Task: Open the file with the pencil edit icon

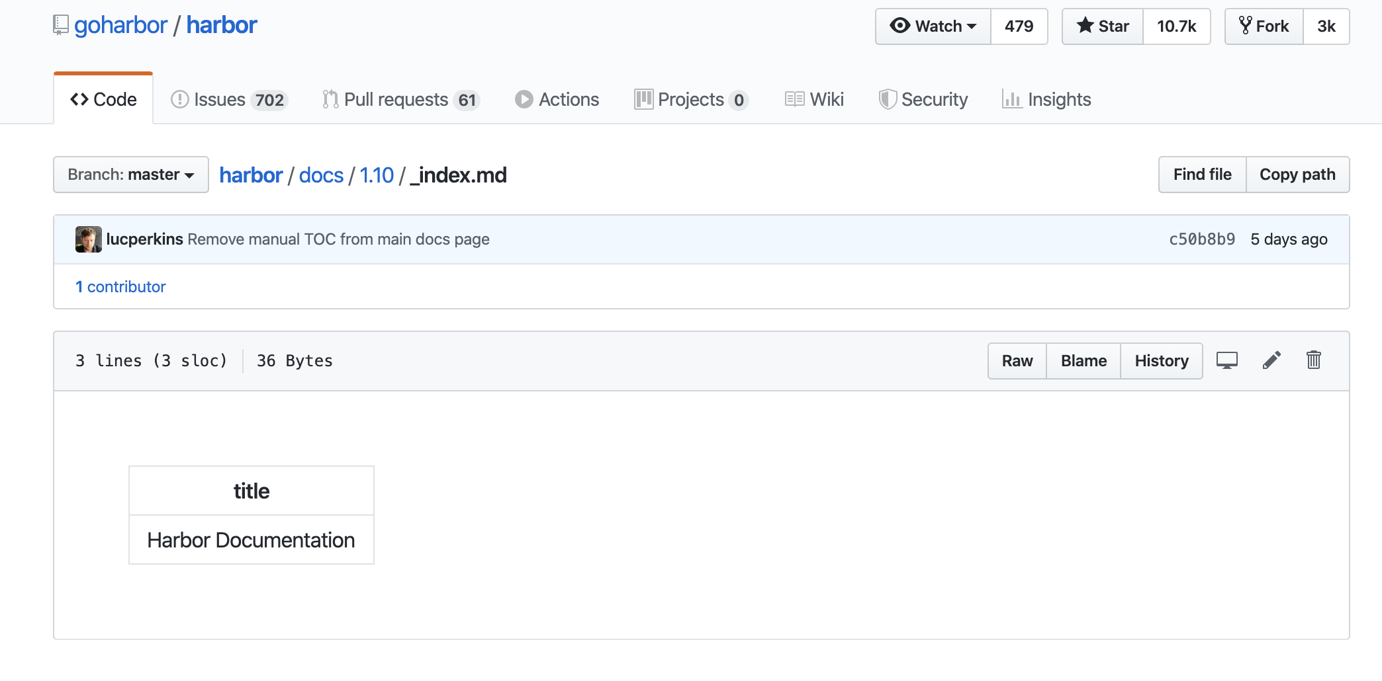Action: pos(1271,360)
